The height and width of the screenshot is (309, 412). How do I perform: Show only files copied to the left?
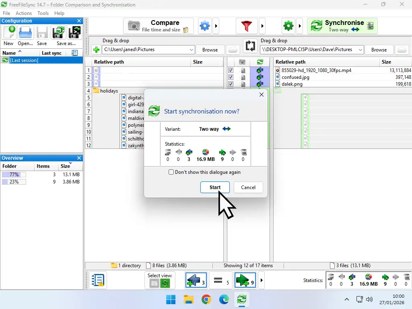click(x=196, y=280)
